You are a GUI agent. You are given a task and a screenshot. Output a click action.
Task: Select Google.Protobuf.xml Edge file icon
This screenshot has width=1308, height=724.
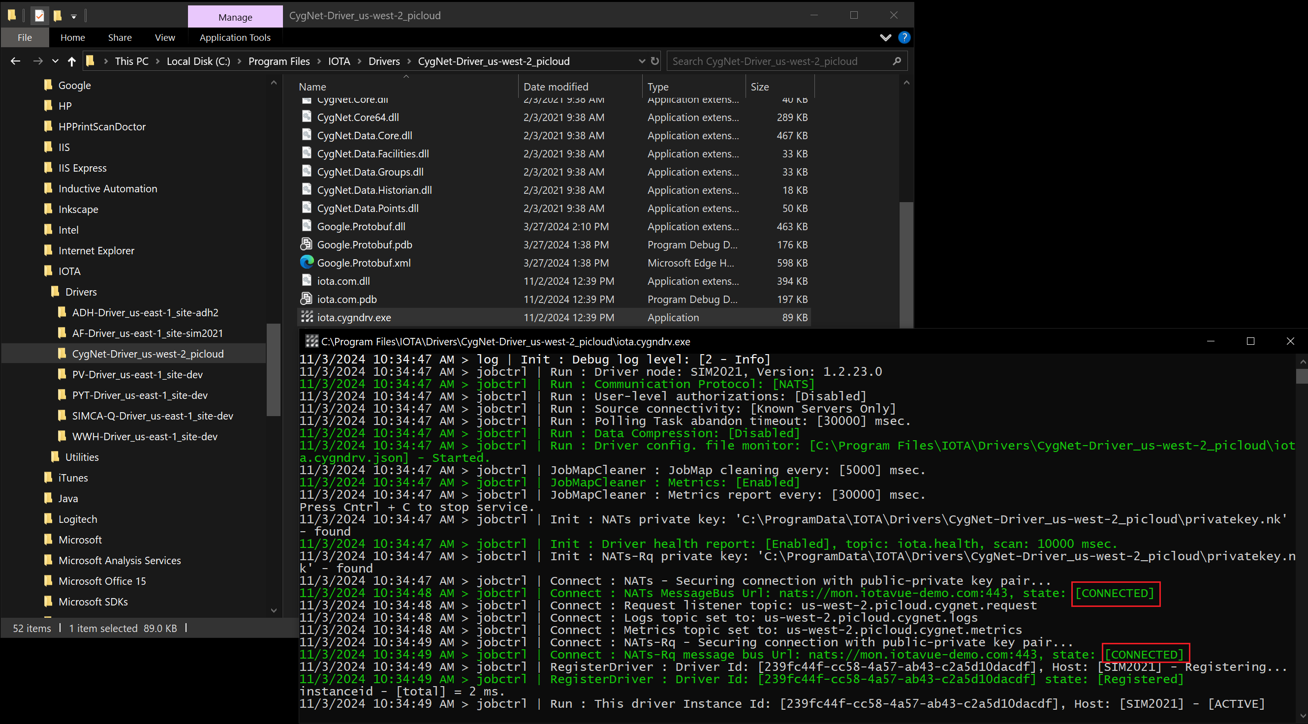(307, 262)
